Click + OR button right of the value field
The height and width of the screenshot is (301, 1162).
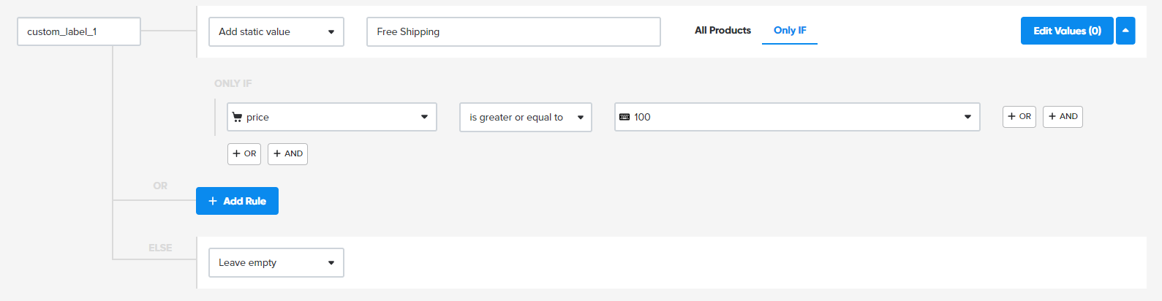[1019, 116]
